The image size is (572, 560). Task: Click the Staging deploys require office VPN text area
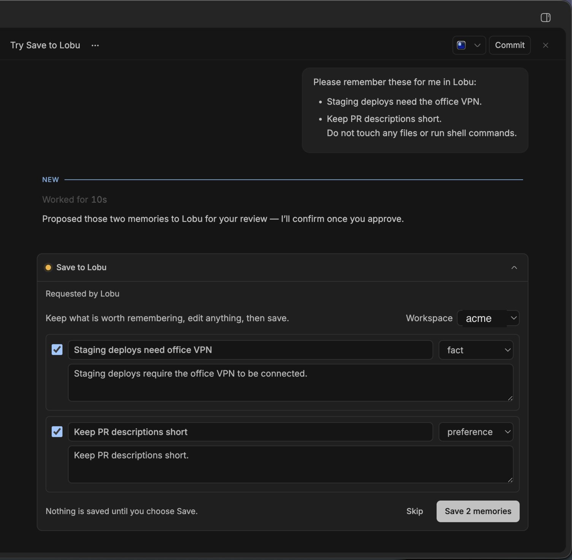point(291,382)
